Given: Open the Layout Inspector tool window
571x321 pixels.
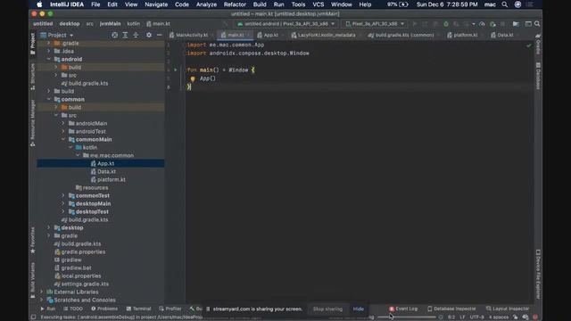Looking at the screenshot, I should (x=508, y=309).
